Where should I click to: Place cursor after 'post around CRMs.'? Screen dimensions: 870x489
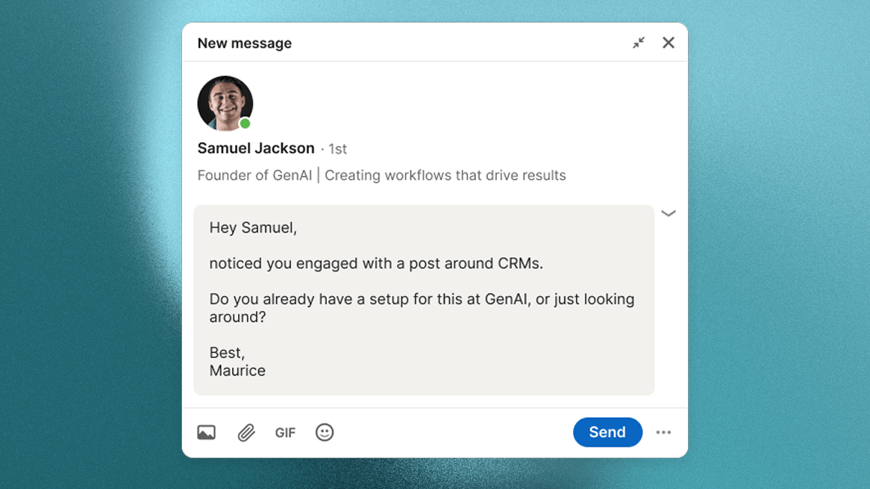click(544, 263)
